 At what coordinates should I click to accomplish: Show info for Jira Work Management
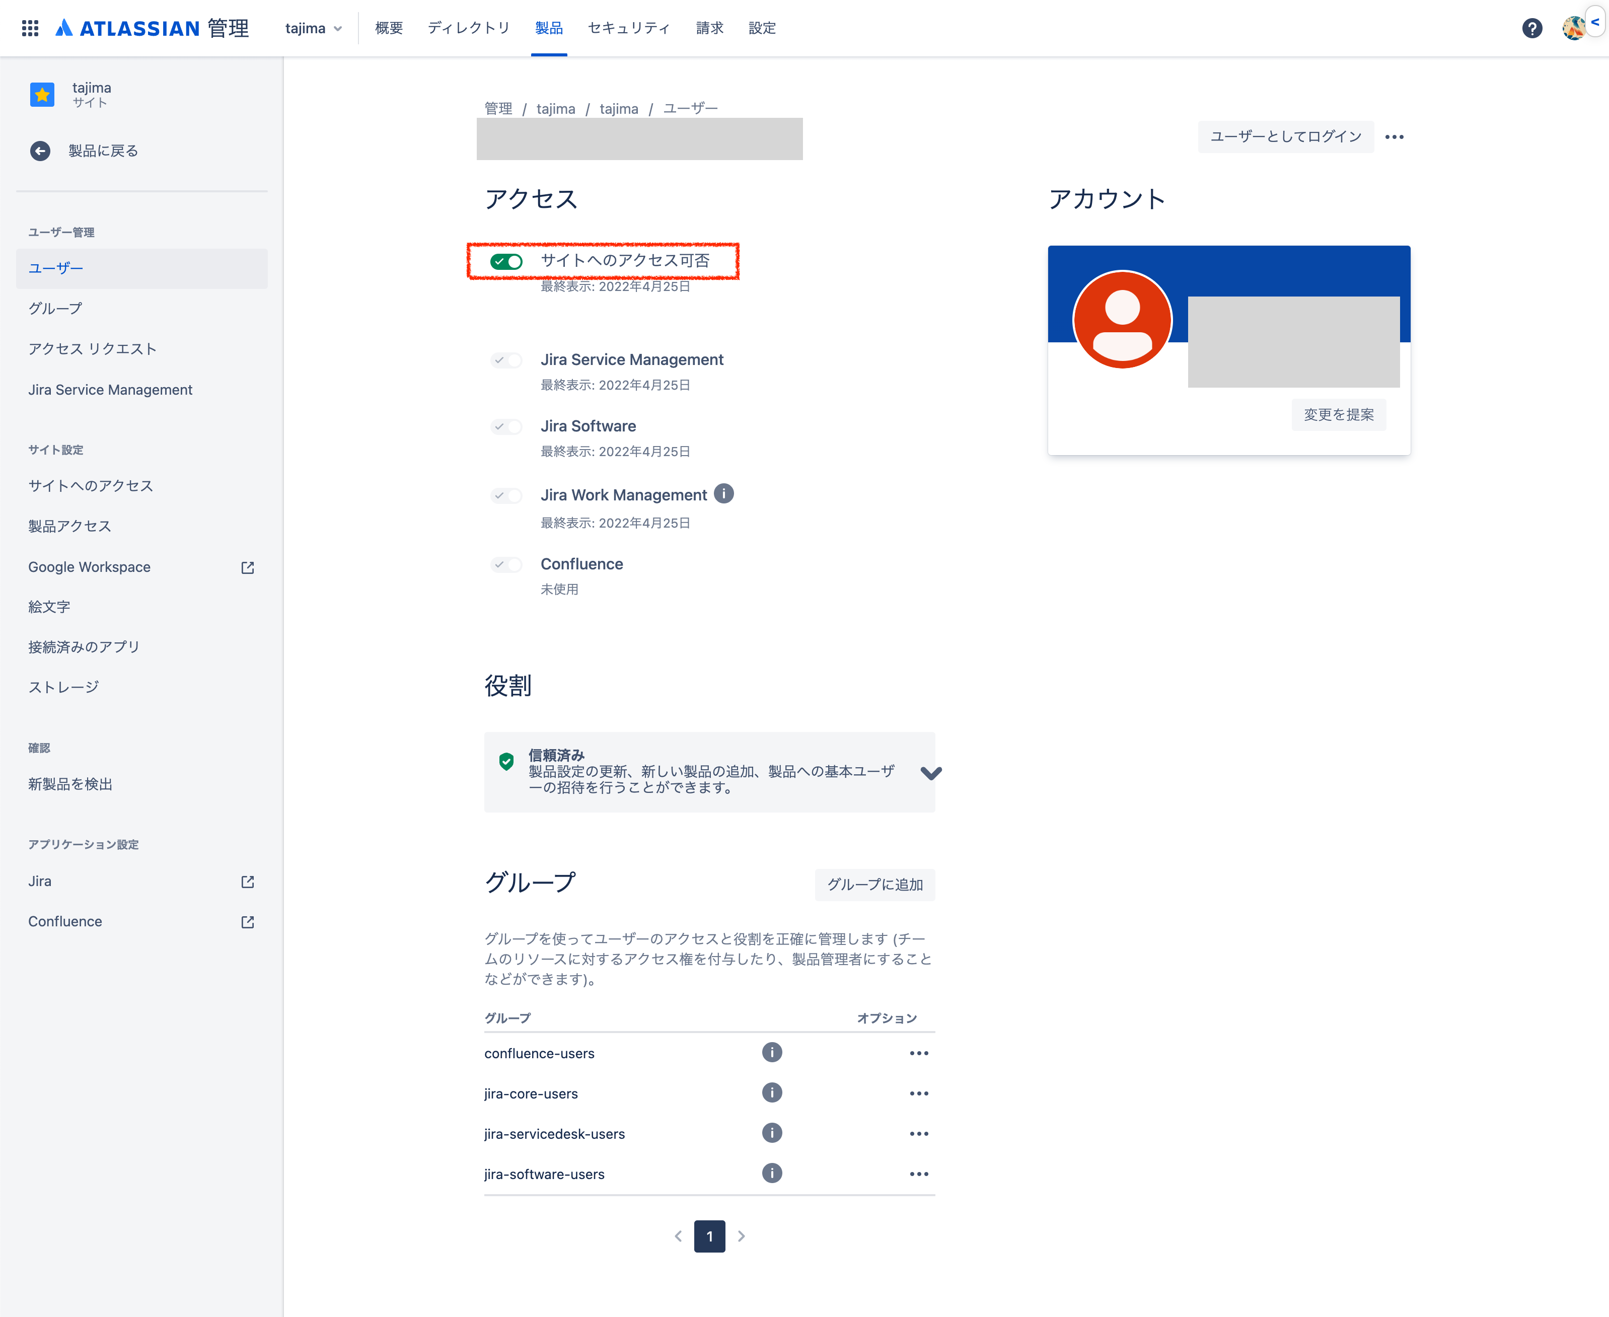coord(724,494)
